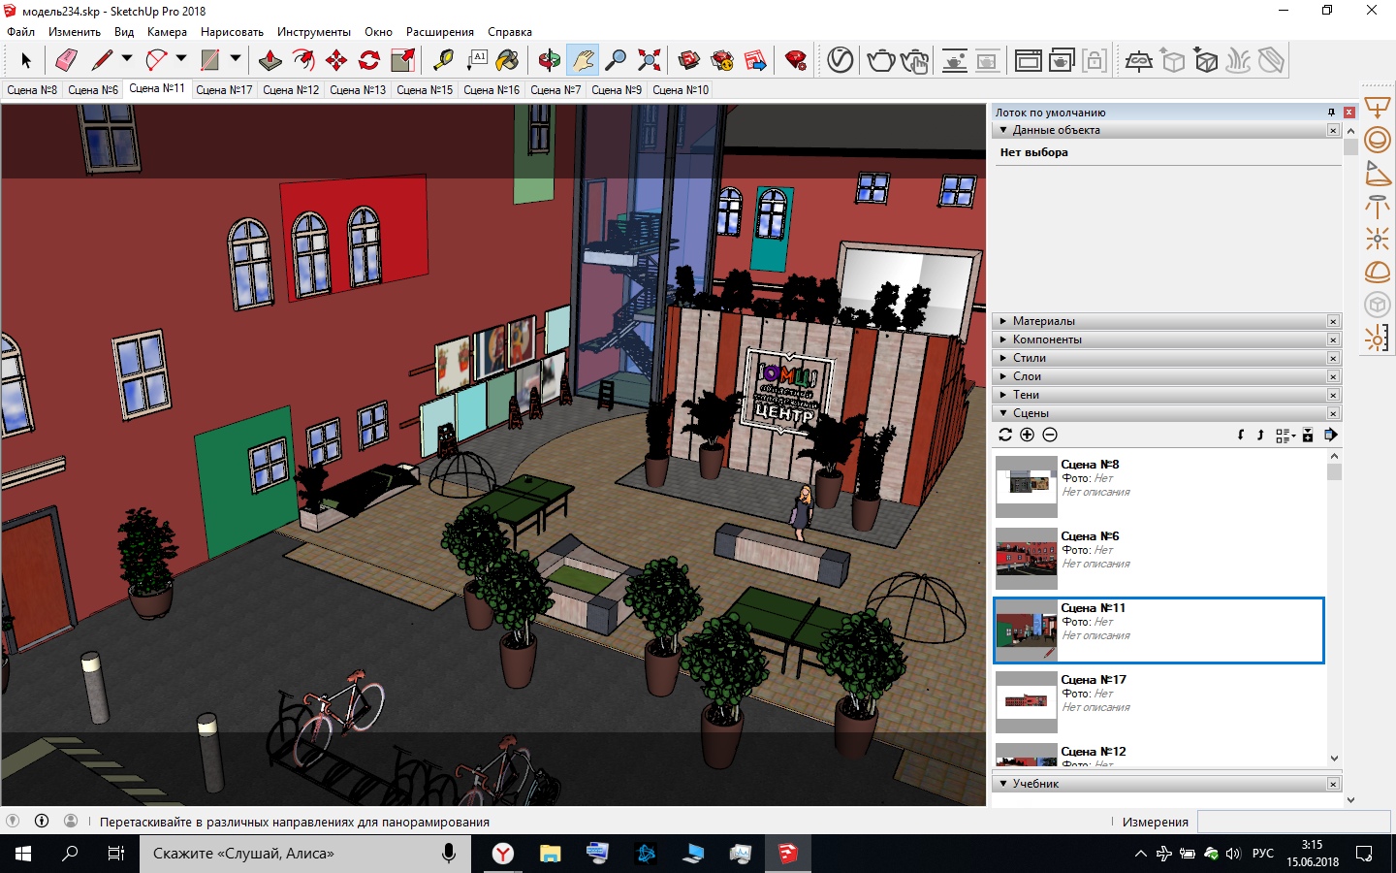Choose the Offset tool
The image size is (1396, 873).
click(303, 60)
